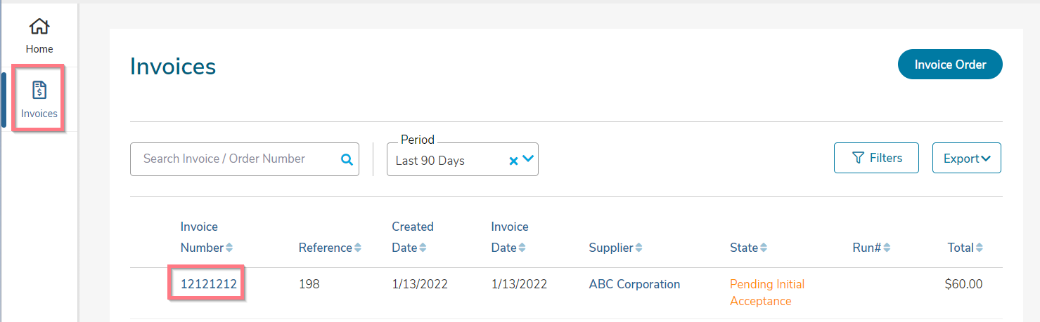Click the search magnifier icon
1040x322 pixels.
347,159
